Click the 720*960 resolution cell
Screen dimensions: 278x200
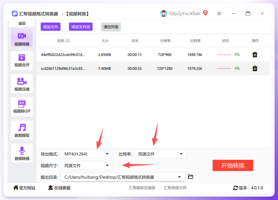tap(165, 55)
